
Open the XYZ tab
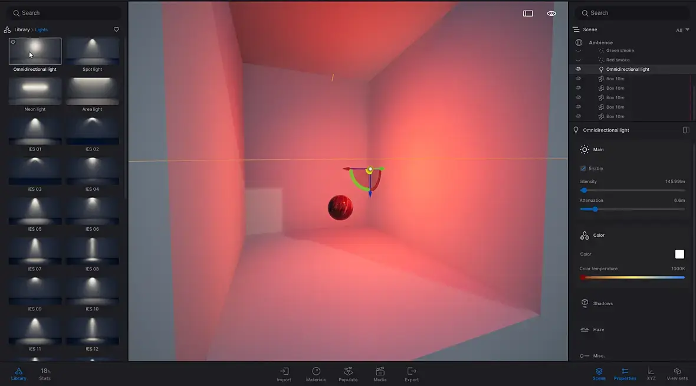coord(651,374)
